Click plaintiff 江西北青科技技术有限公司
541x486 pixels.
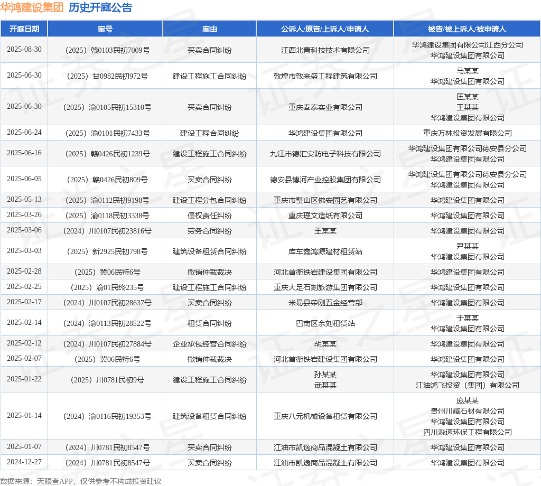[x=325, y=50]
